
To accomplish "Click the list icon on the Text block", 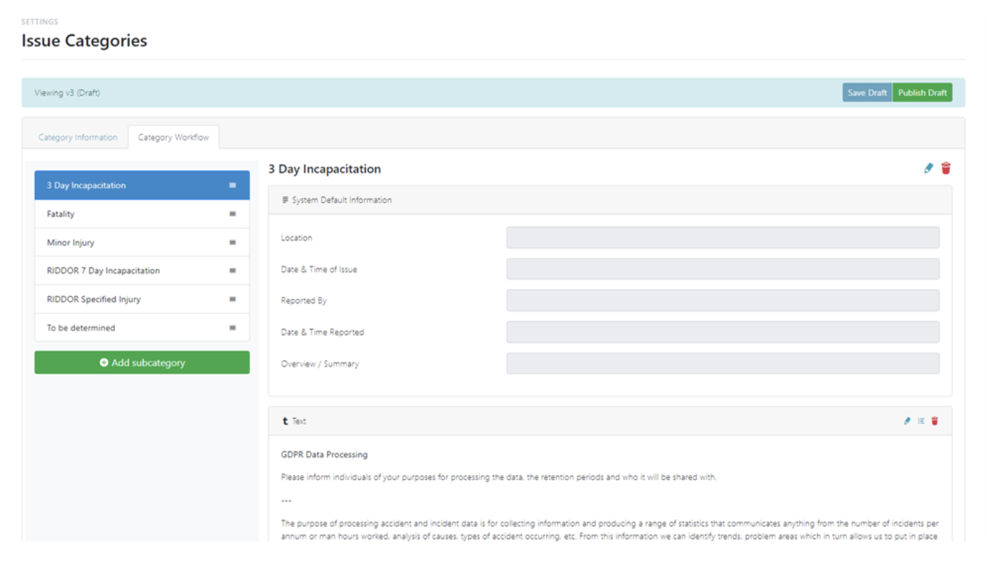I will pos(921,421).
